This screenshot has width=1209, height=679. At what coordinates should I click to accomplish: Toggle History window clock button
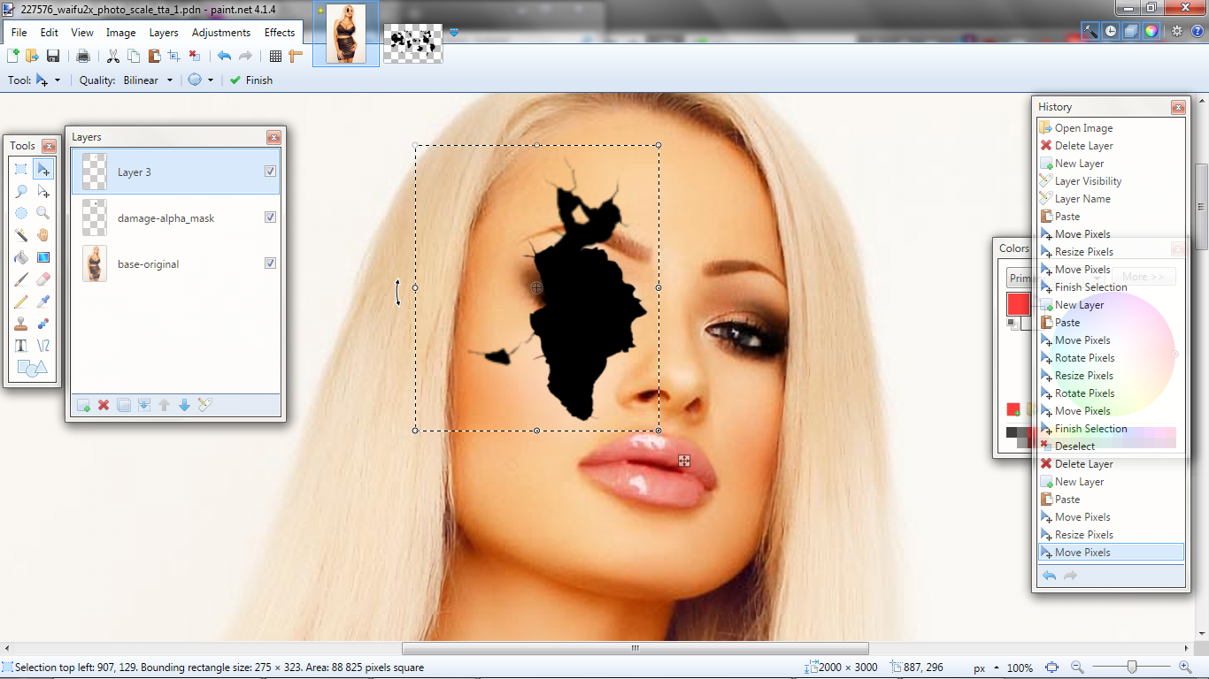pos(1111,31)
